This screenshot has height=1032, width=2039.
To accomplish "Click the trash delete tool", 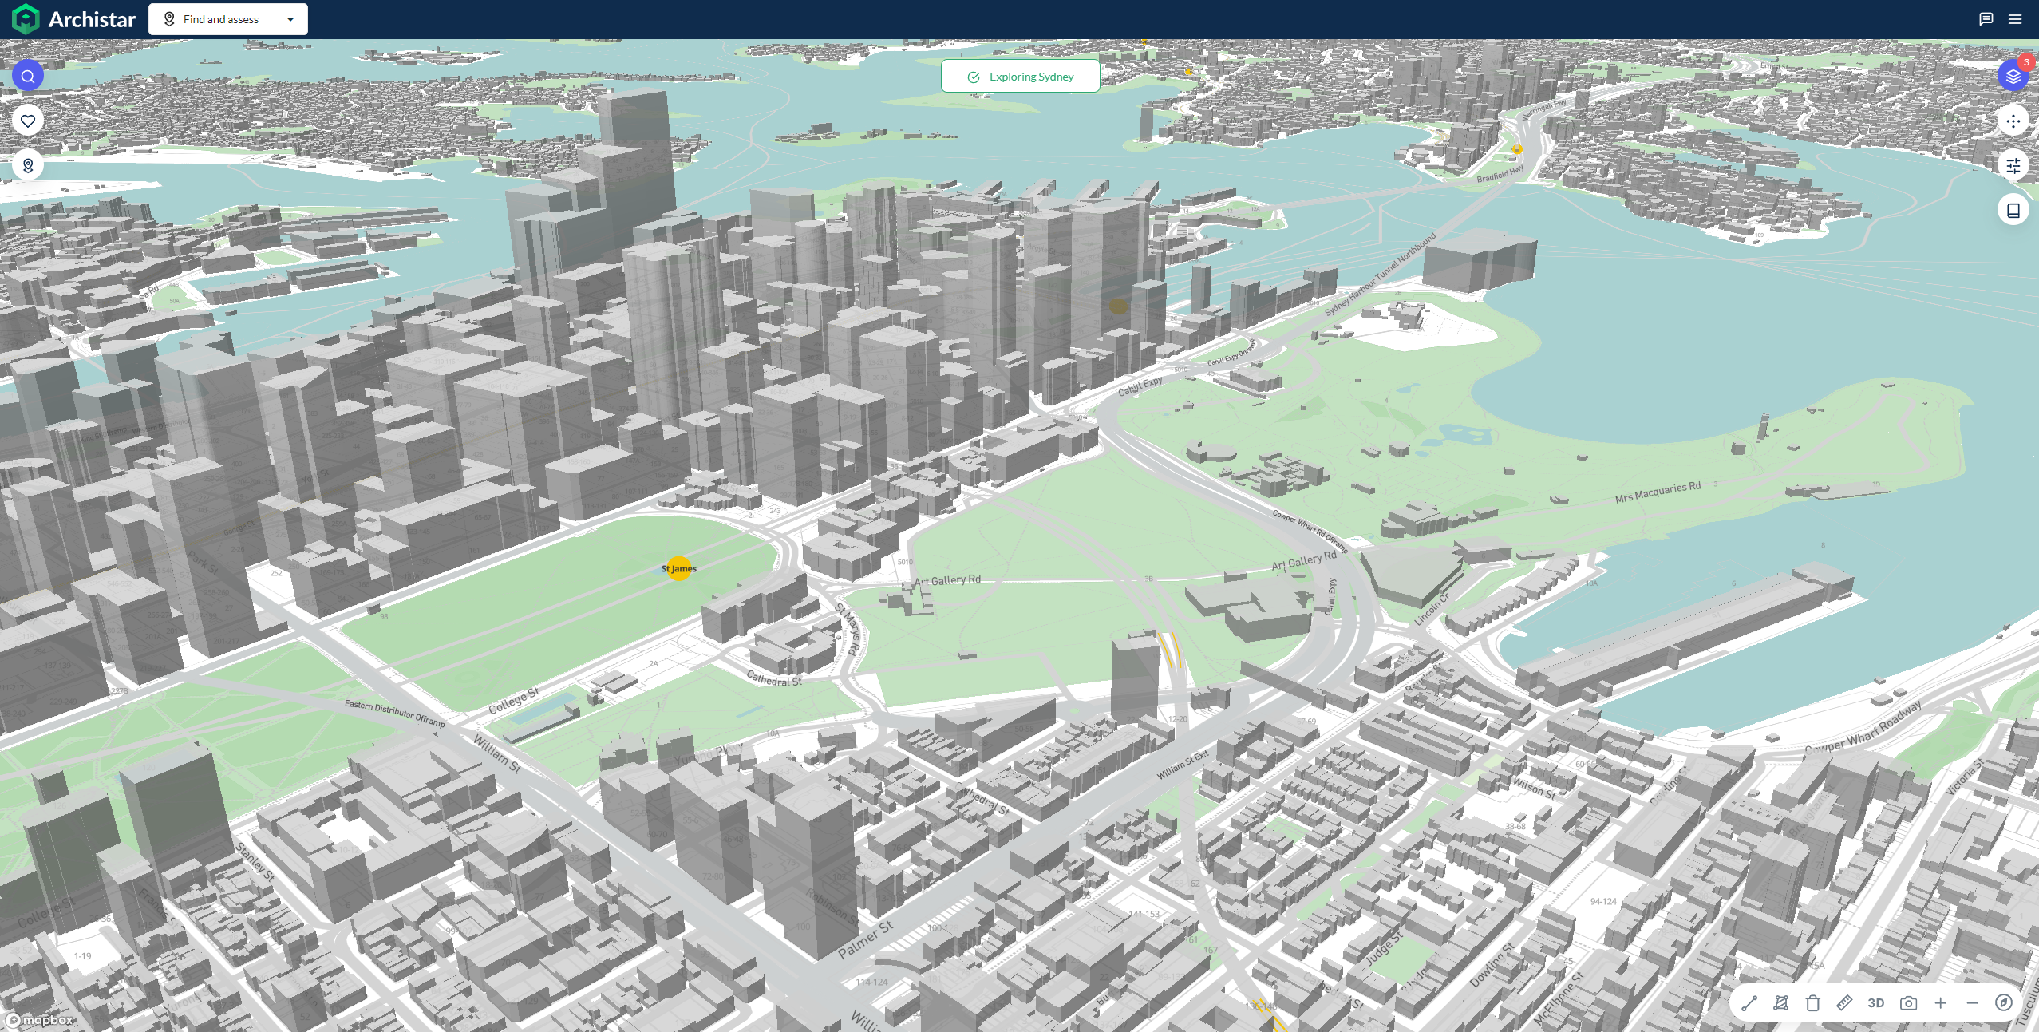I will click(1812, 1003).
